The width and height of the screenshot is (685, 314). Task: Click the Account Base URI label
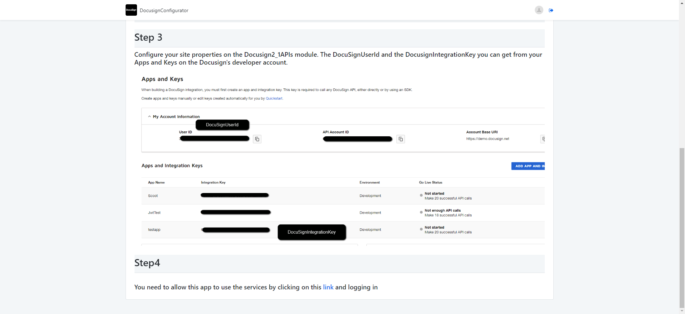click(x=482, y=132)
